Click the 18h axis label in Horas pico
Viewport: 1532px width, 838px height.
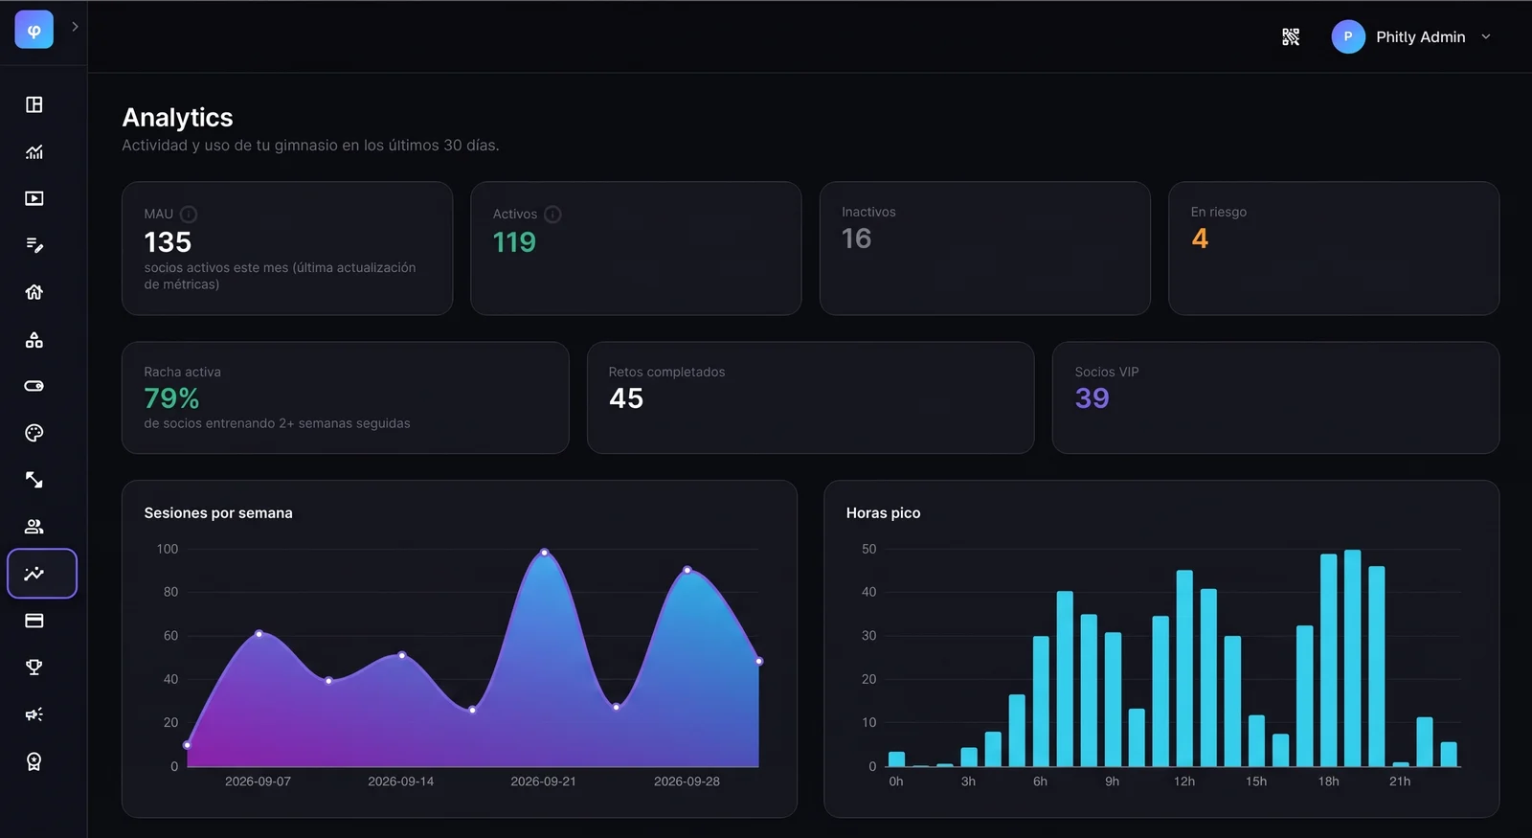click(x=1328, y=781)
